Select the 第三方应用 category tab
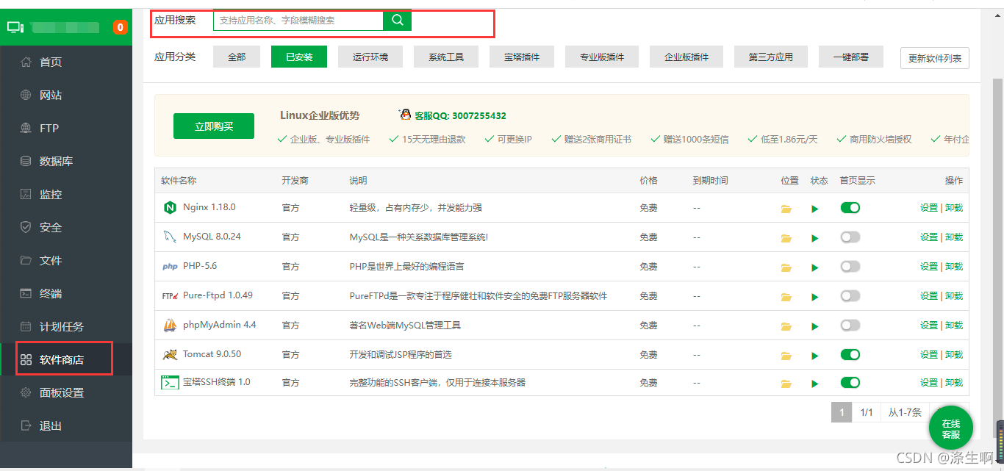Screen dimensions: 1004x471 [771, 57]
